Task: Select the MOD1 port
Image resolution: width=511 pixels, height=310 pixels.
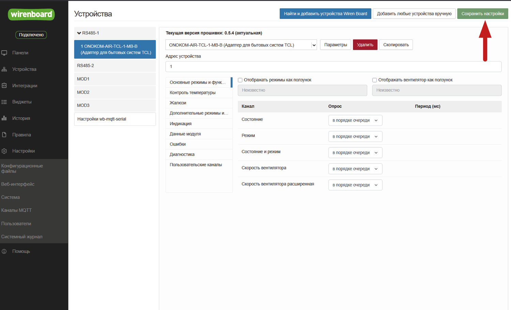Action: (x=115, y=79)
